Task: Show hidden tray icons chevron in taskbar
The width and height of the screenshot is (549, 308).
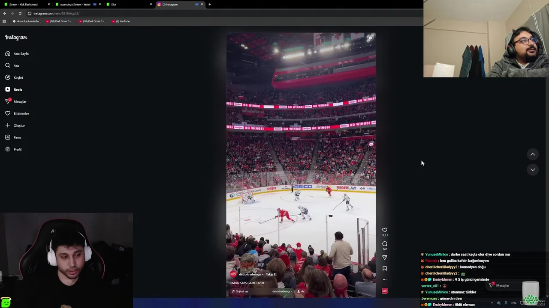Action: [492, 303]
